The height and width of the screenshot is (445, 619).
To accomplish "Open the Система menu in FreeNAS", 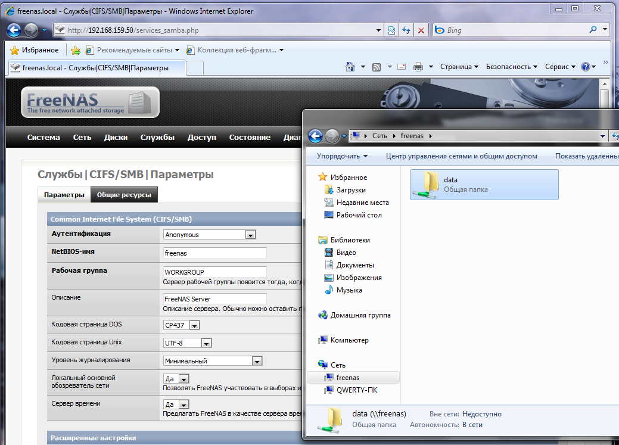I will coord(43,138).
